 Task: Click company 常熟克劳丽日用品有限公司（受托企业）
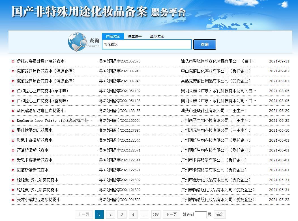216,81
